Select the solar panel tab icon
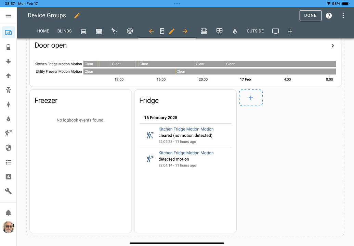The image size is (354, 246). click(219, 31)
